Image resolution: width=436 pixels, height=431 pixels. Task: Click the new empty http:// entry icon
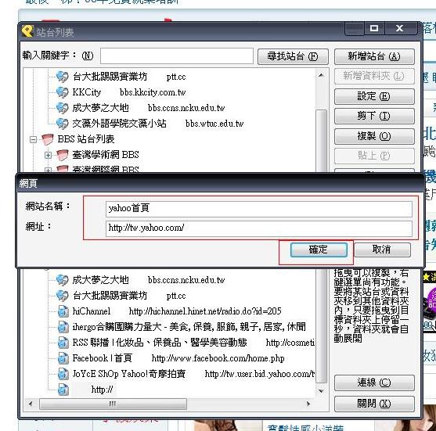[63, 390]
